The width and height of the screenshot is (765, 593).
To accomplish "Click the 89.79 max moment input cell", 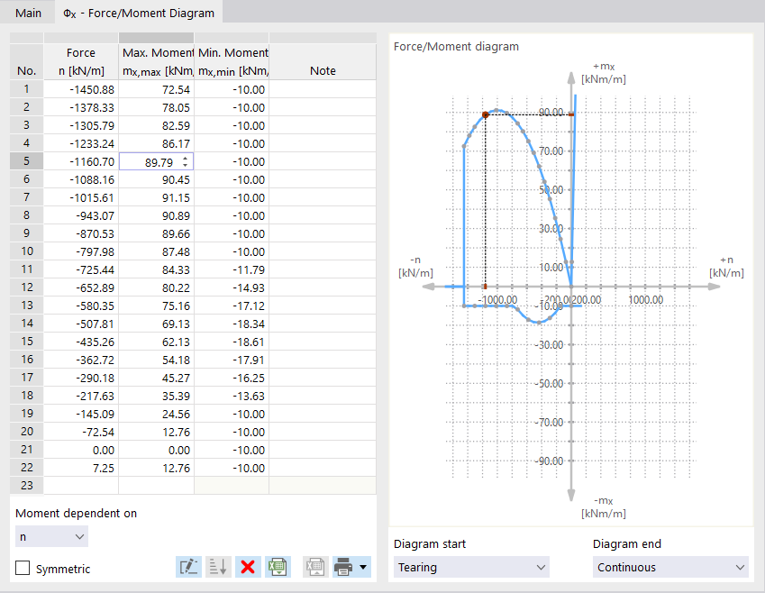I will tap(156, 161).
